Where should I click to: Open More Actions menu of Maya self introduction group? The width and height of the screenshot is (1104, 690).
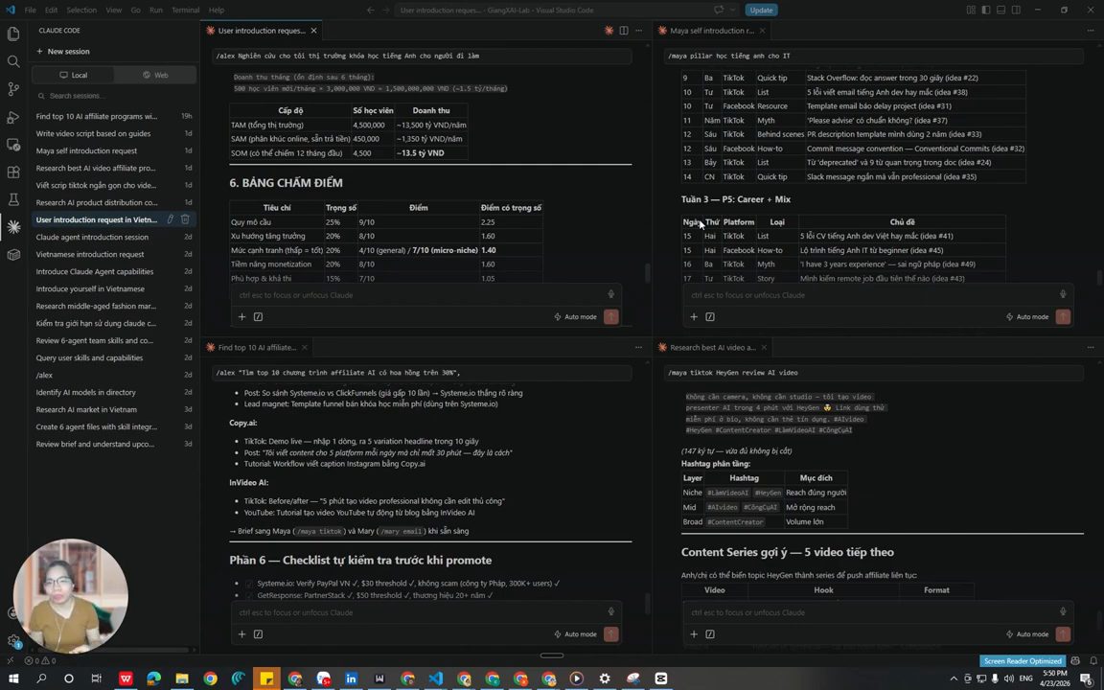point(1091,31)
